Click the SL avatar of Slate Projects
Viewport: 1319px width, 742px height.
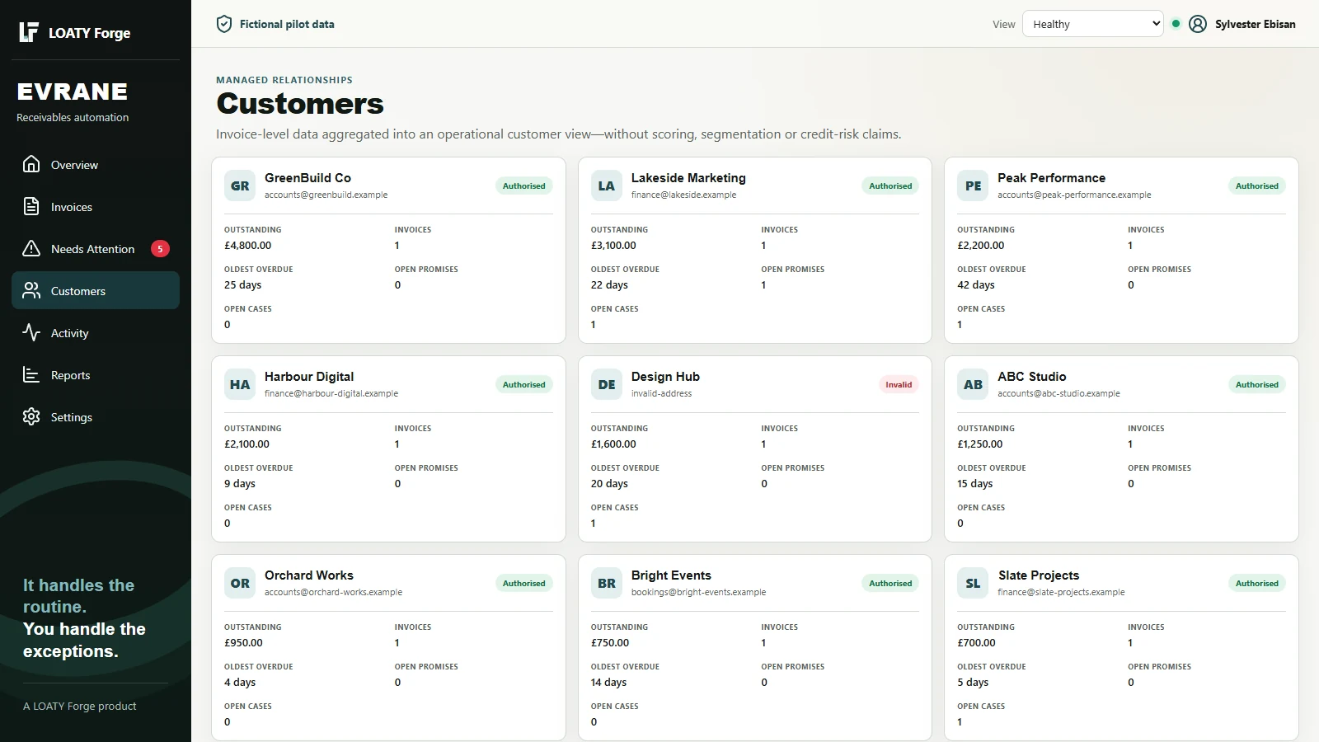coord(973,583)
